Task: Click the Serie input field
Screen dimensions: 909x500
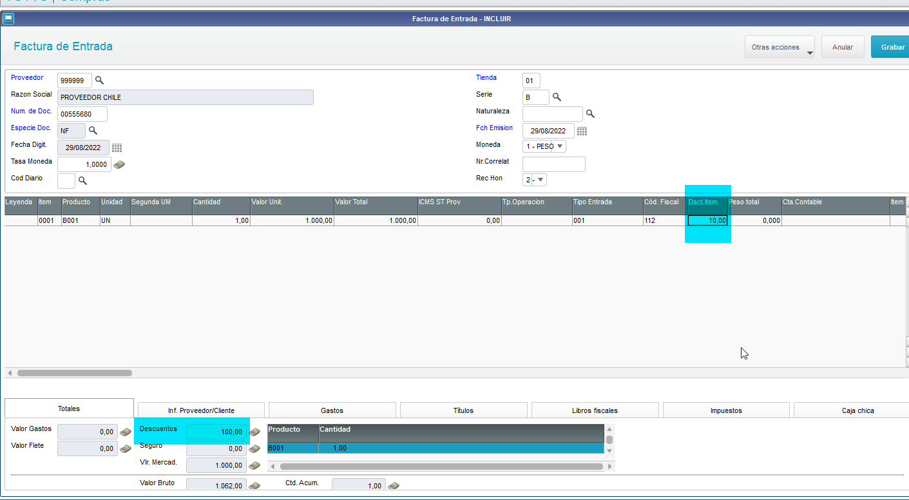Action: coord(536,97)
